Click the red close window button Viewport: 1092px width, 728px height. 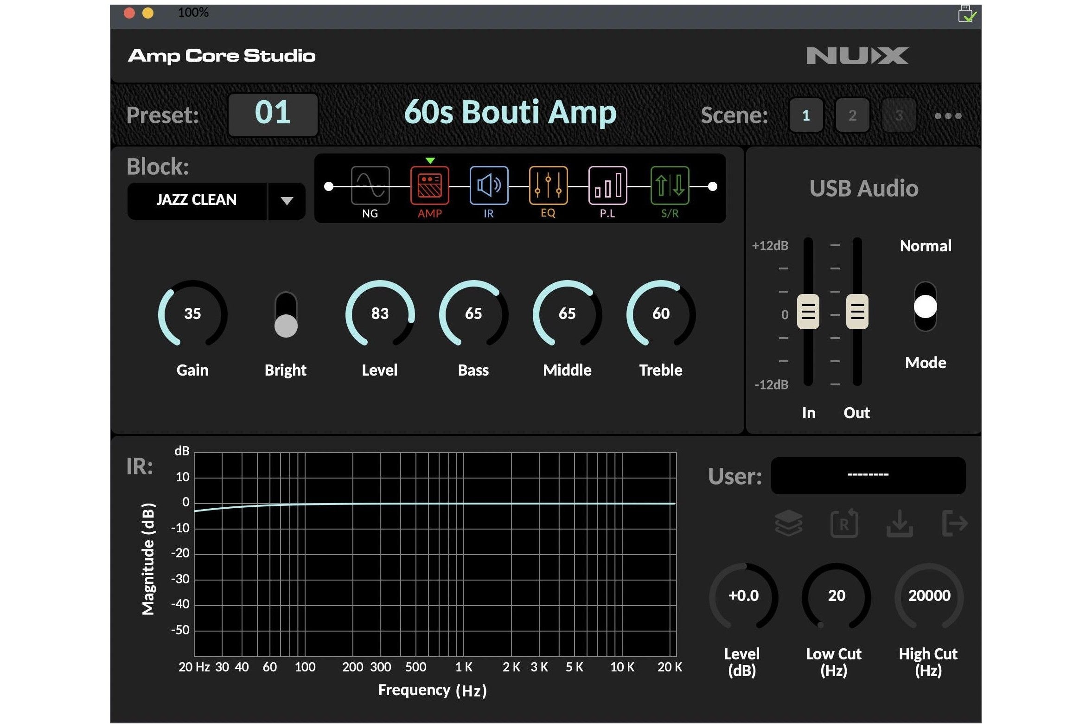coord(129,13)
